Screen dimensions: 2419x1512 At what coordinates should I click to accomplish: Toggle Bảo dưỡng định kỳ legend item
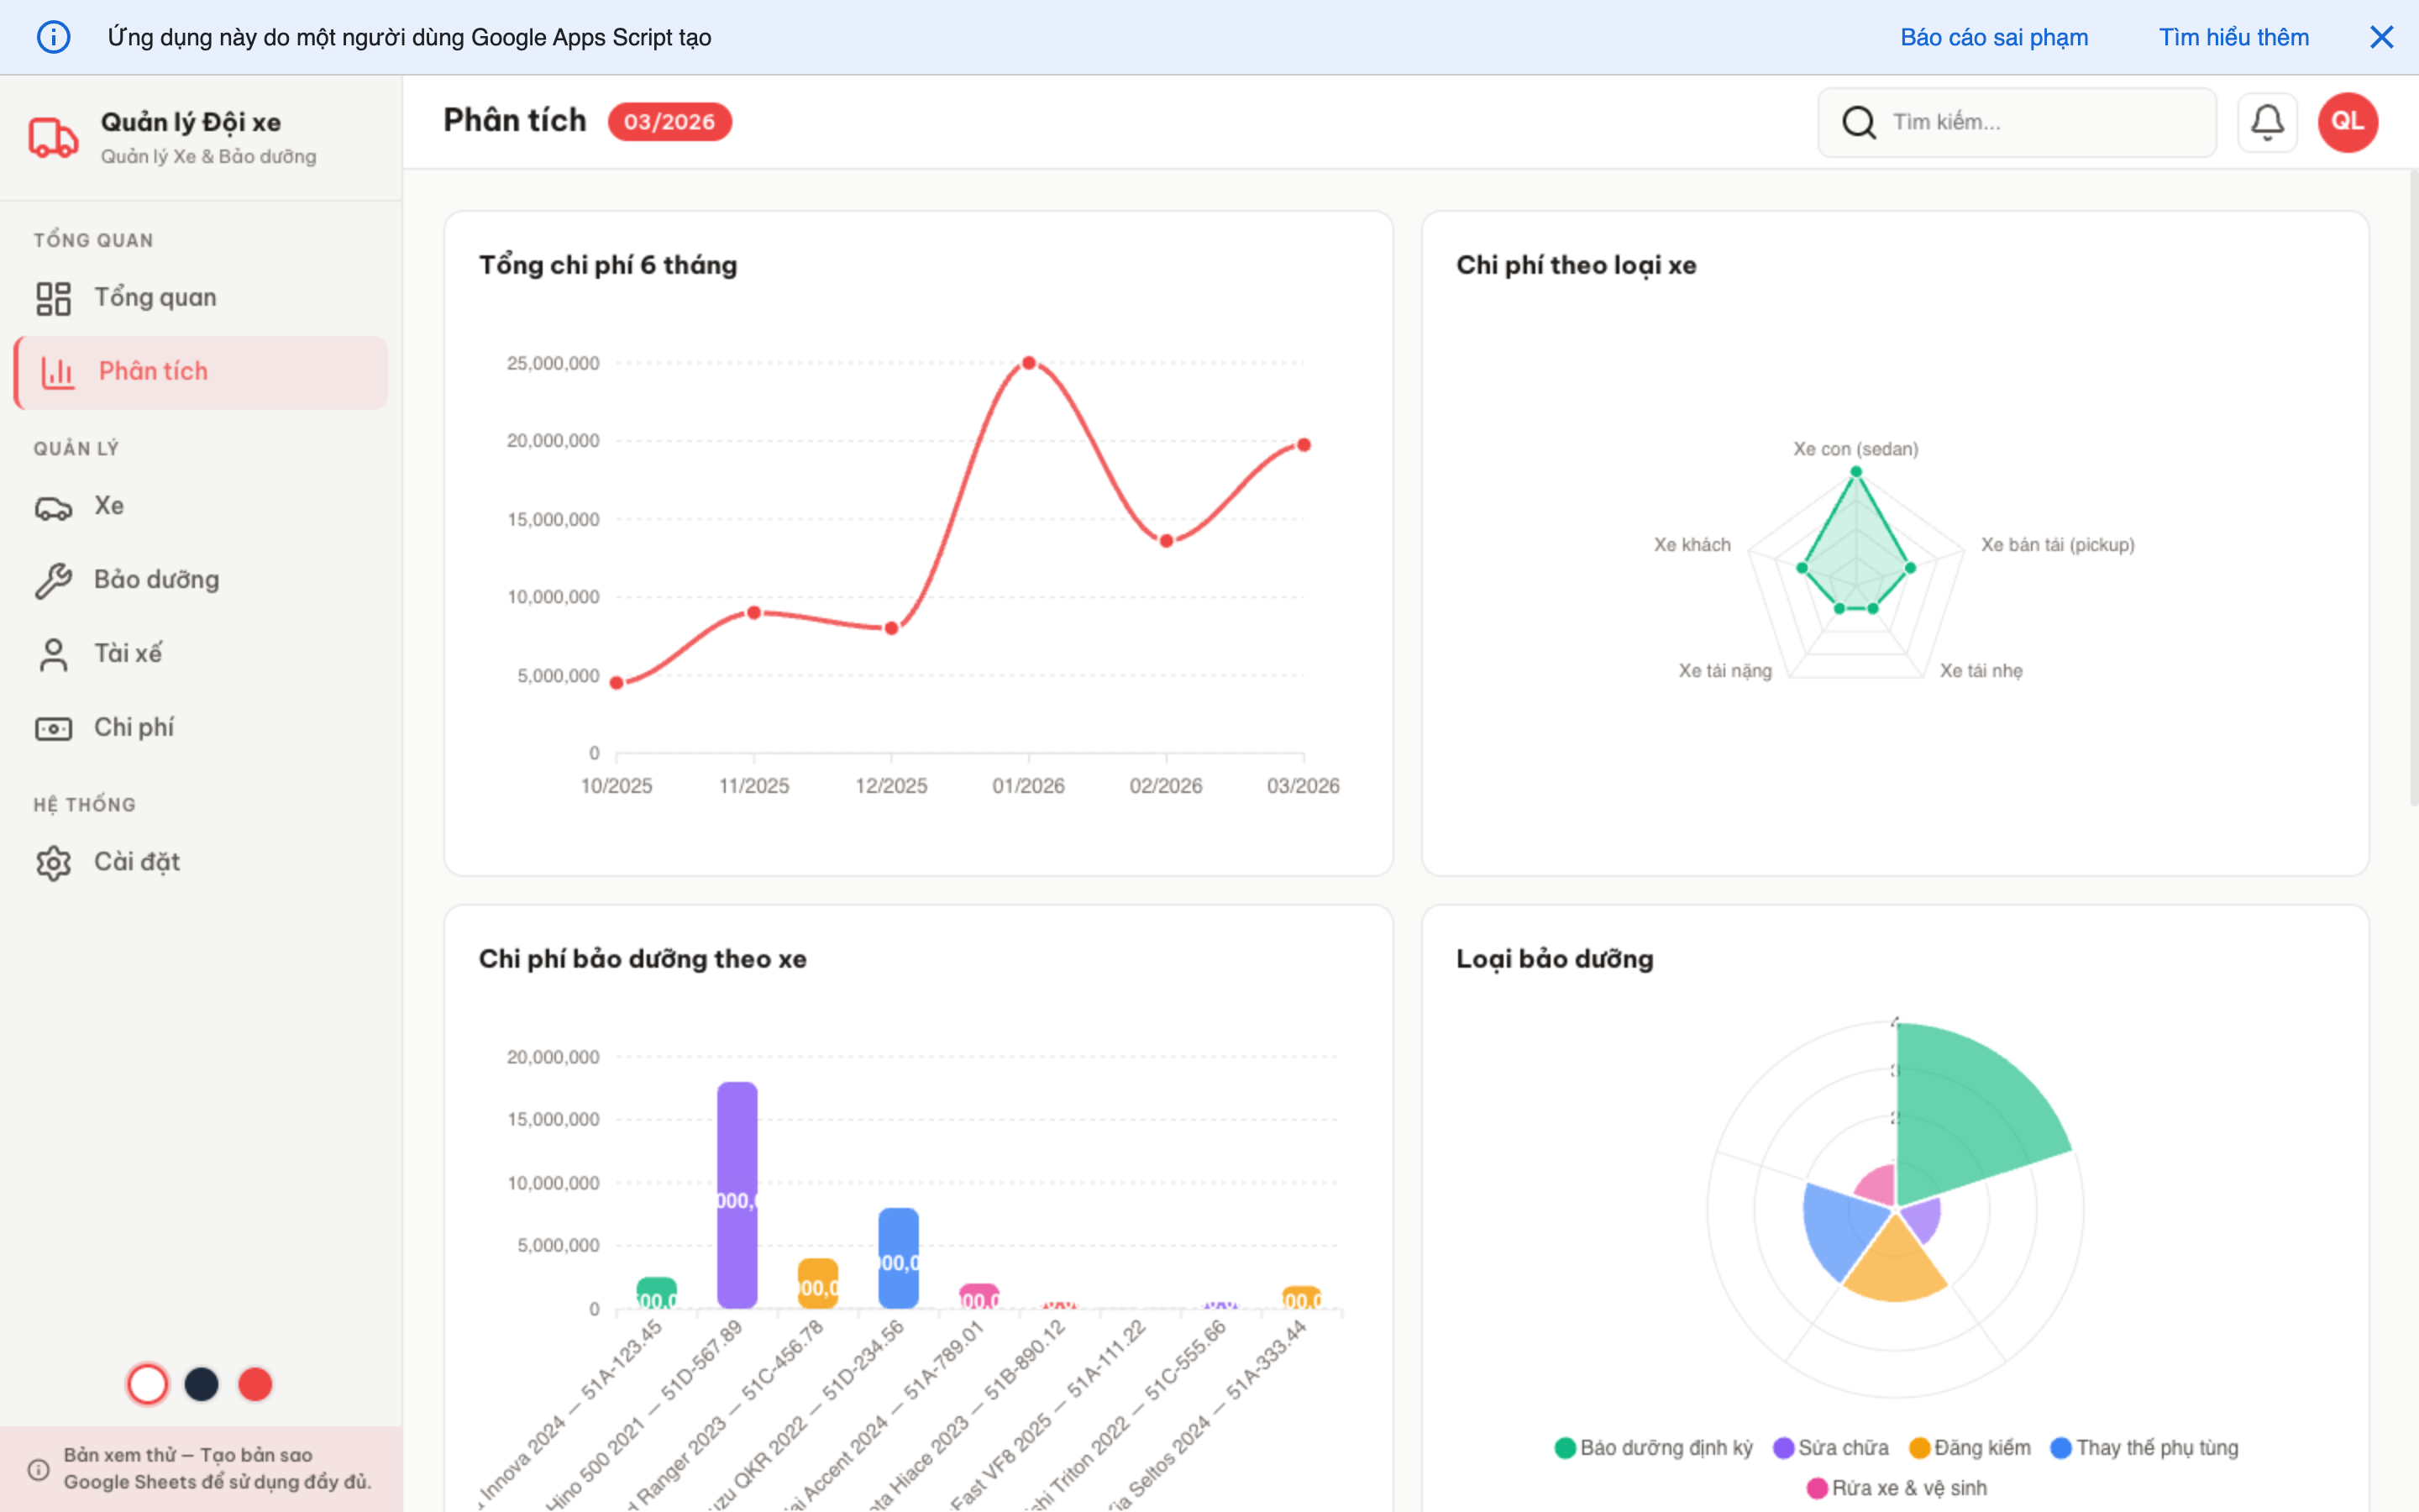tap(1653, 1447)
